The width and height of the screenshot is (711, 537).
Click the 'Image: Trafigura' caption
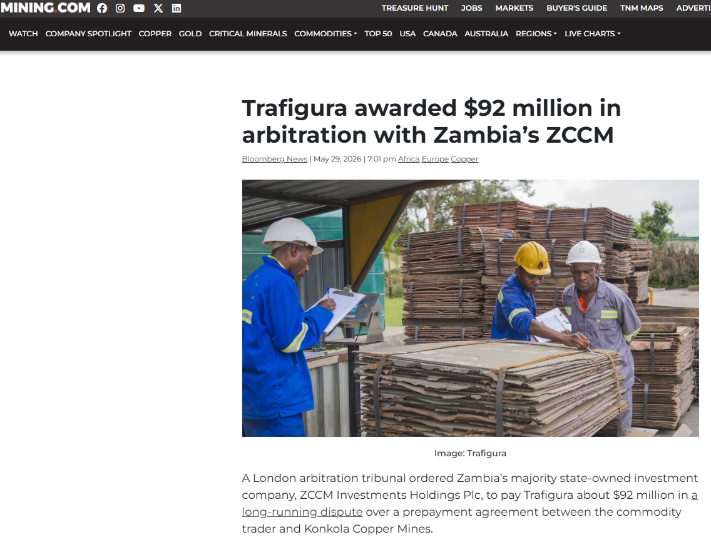click(470, 453)
